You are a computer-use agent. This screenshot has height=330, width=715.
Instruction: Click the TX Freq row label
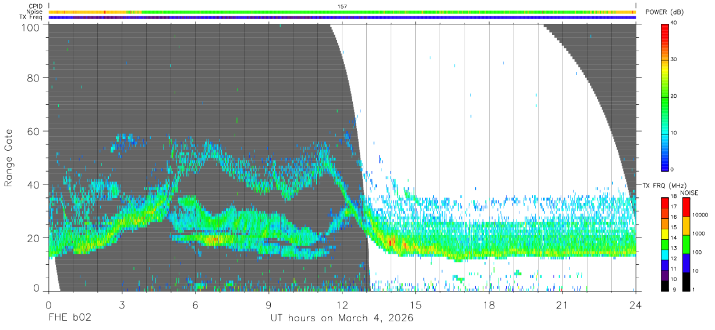point(30,17)
